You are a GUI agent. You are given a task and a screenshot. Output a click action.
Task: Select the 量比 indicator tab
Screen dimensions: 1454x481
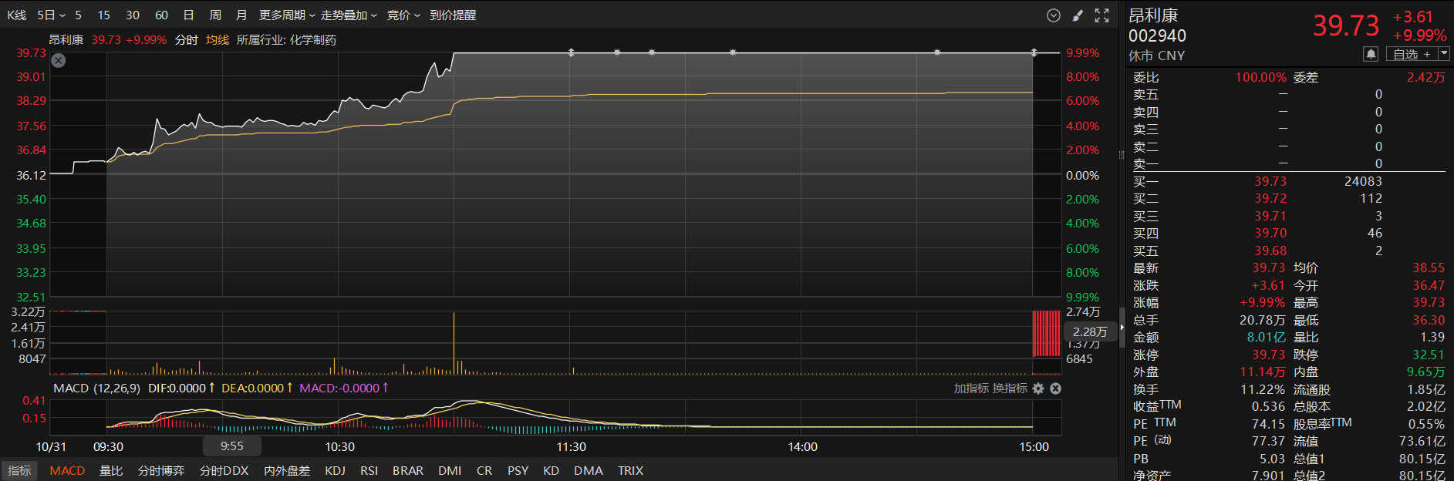pyautogui.click(x=111, y=470)
